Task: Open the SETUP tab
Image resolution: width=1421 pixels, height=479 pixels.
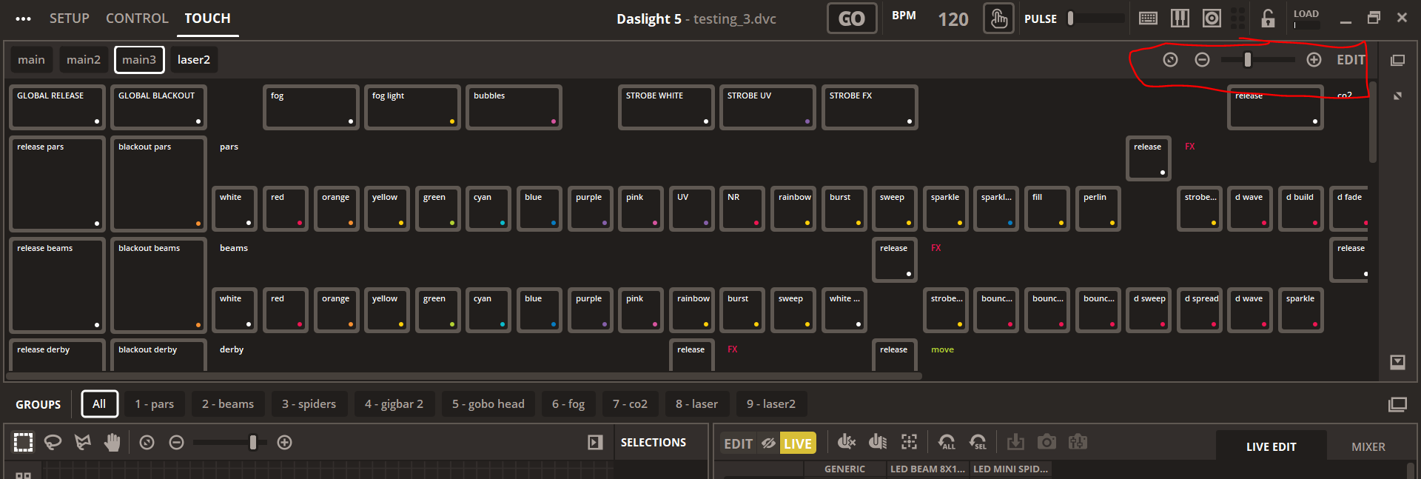Action: tap(70, 19)
